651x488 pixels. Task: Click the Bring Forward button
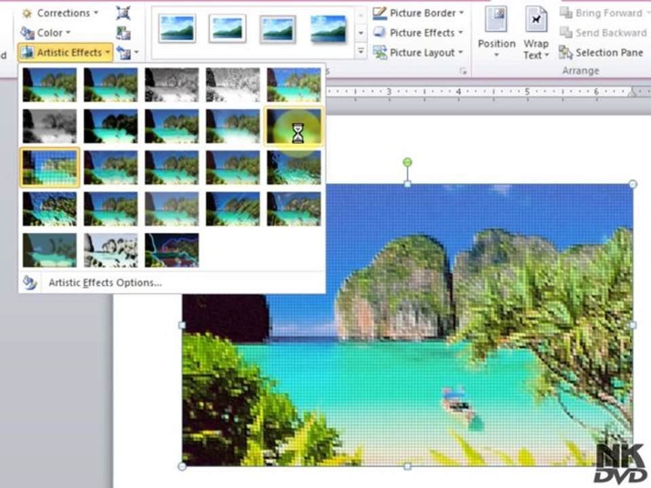click(601, 13)
